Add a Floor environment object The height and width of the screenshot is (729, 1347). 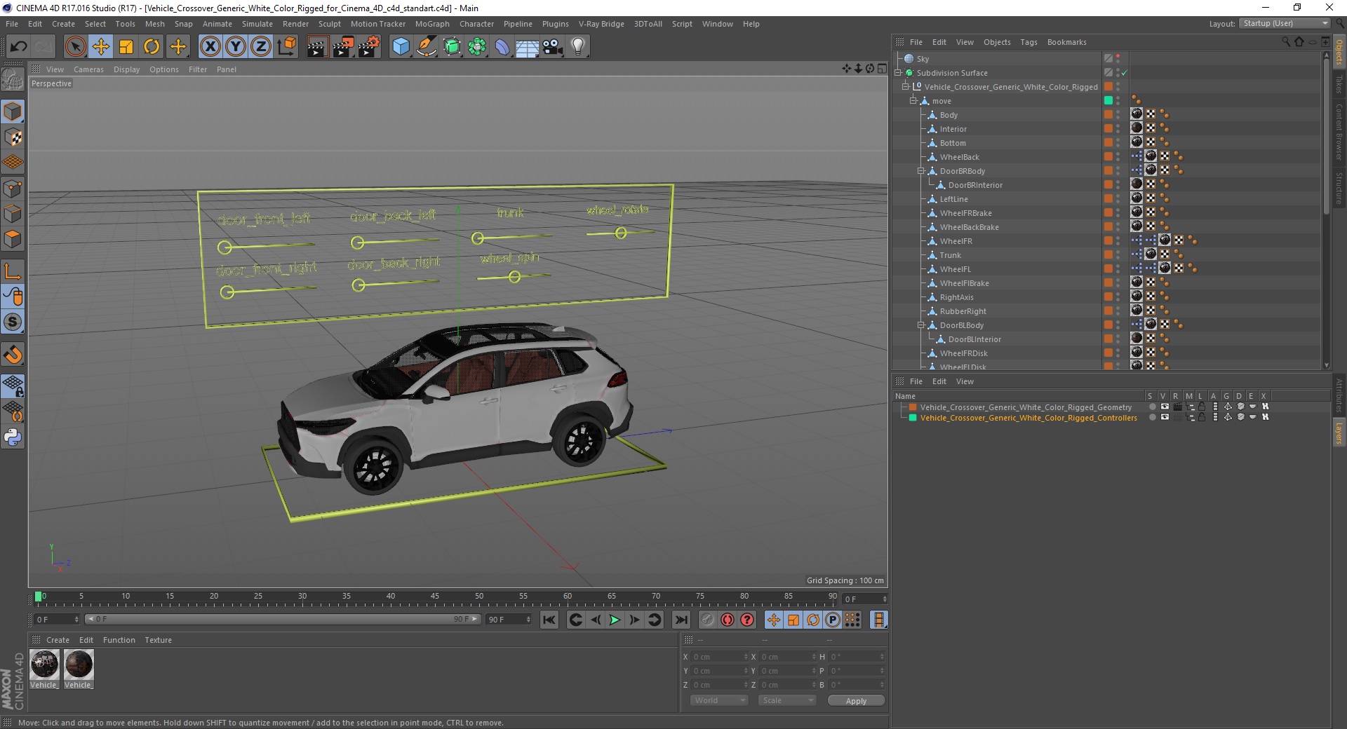pyautogui.click(x=527, y=47)
